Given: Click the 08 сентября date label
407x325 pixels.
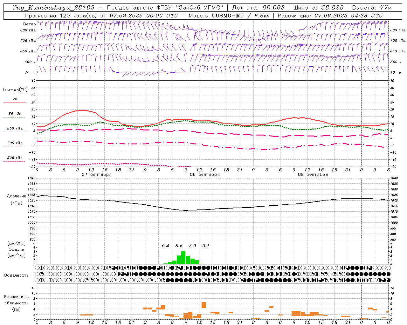Looking at the screenshot, I should point(204,175).
